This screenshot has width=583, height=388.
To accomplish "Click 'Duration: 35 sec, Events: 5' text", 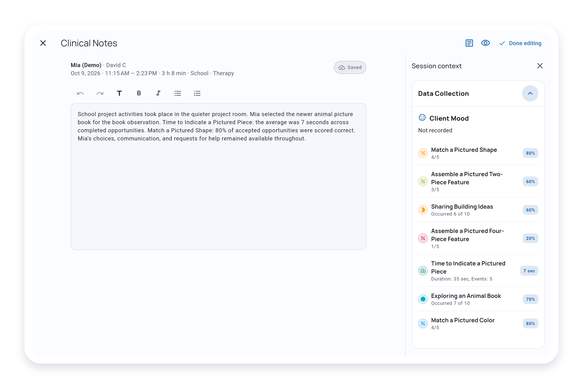I will (x=462, y=279).
